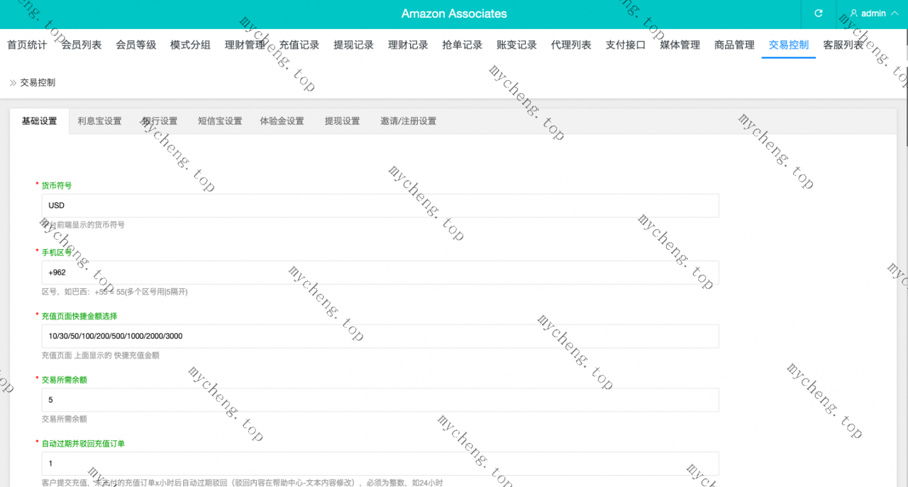Image resolution: width=908 pixels, height=487 pixels.
Task: Edit the 充值页面快捷金额选择 amounts field
Action: (380, 336)
